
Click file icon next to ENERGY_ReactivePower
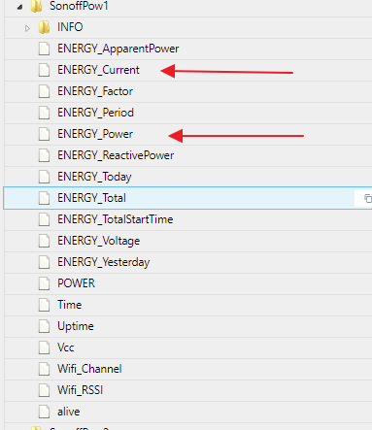(44, 155)
